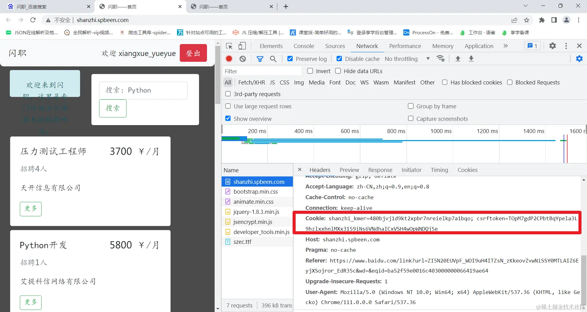Enable the Invert filter checkbox

(310, 71)
